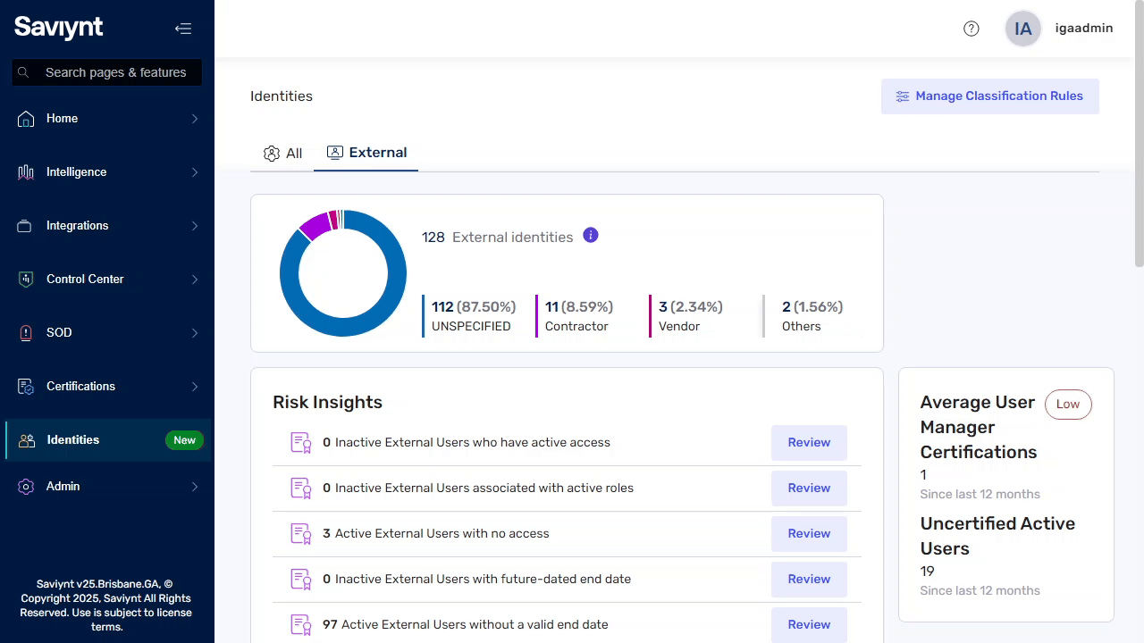Click the Saviynt logo

[59, 28]
